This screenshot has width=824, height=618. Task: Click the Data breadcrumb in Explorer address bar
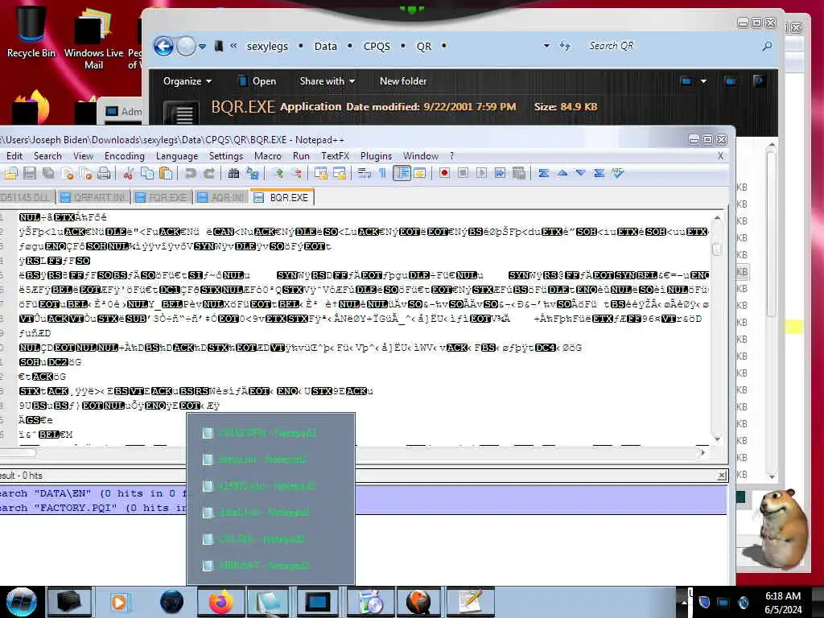point(326,46)
